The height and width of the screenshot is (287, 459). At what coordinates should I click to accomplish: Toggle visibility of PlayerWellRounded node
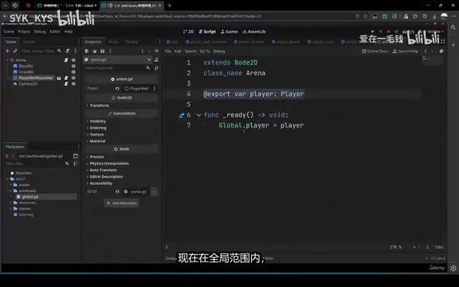tap(73, 78)
